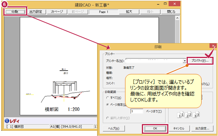Click the ページまで input field
This screenshot has height=136, width=218.
[137, 111]
